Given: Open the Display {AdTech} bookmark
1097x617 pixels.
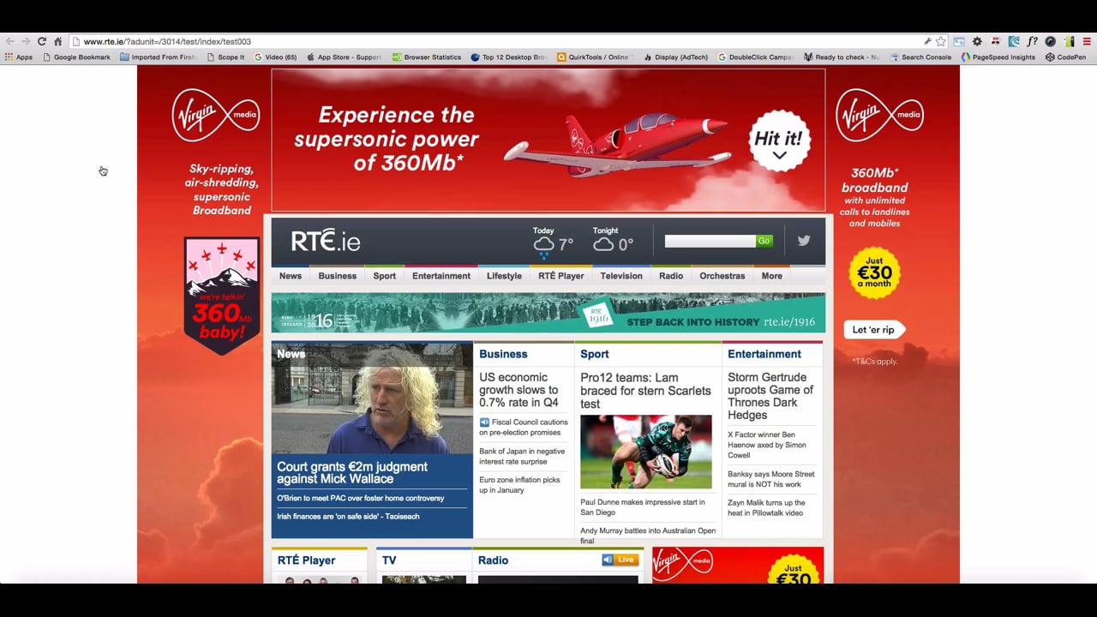Looking at the screenshot, I should pos(675,57).
